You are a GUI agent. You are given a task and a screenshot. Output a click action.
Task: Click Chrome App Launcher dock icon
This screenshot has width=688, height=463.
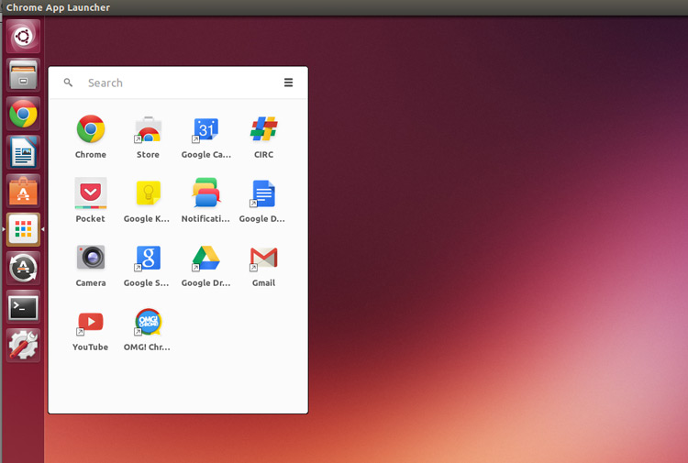point(23,229)
